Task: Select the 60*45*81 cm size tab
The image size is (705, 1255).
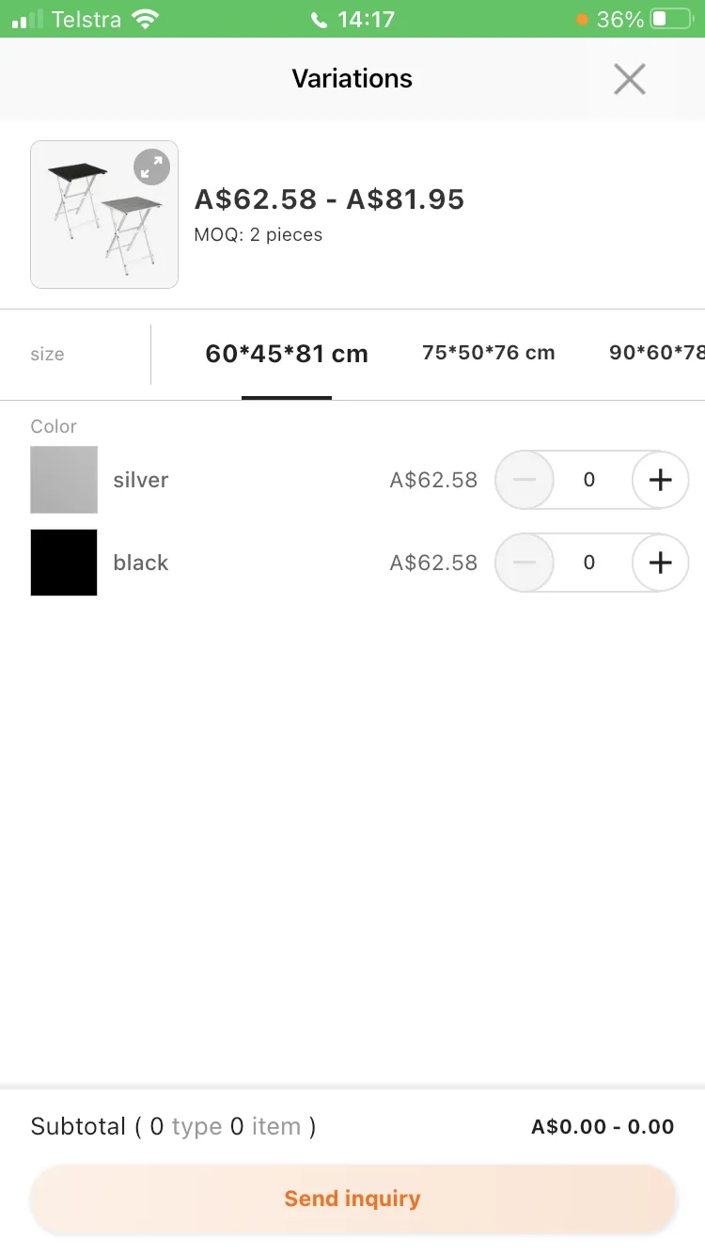Action: pos(287,355)
